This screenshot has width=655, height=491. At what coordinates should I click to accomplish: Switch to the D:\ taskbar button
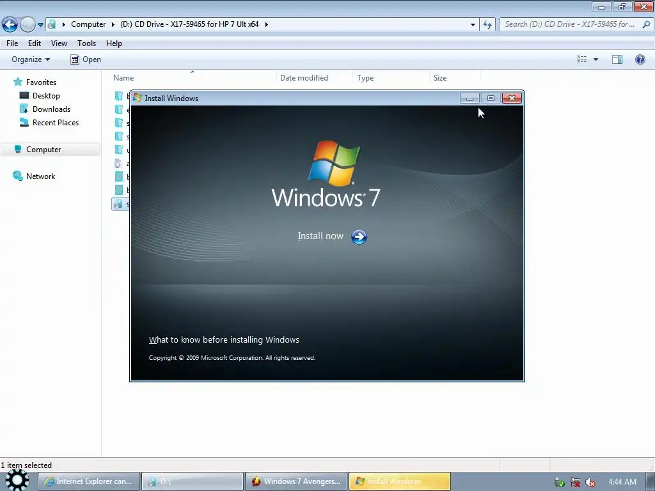coord(193,481)
